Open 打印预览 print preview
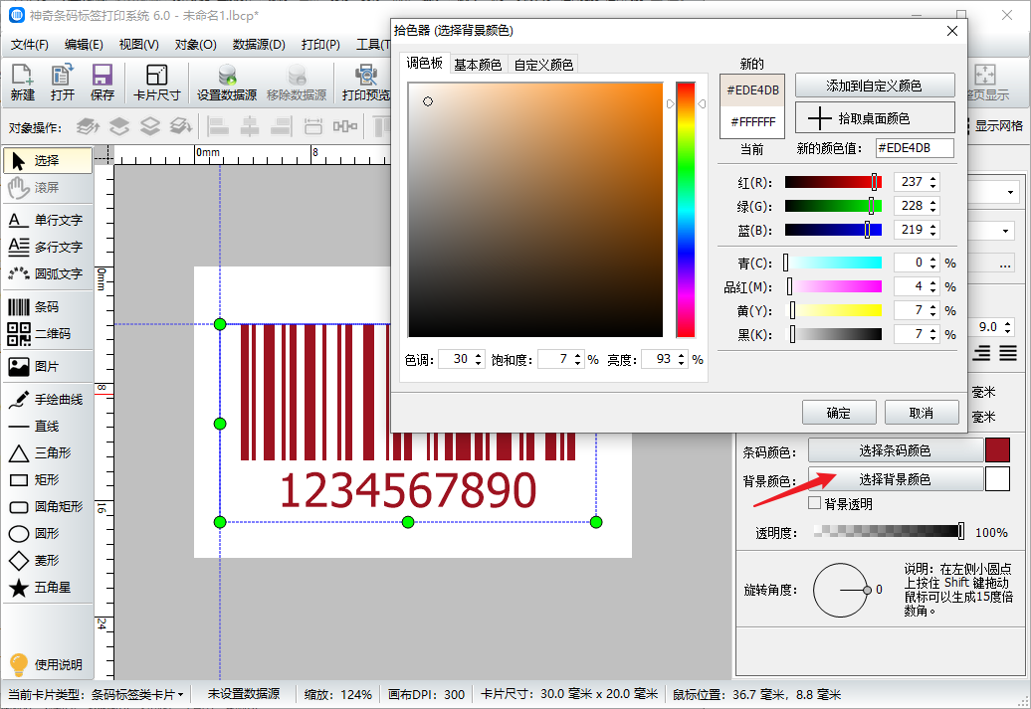Screen dimensions: 1031x709 pyautogui.click(x=365, y=83)
